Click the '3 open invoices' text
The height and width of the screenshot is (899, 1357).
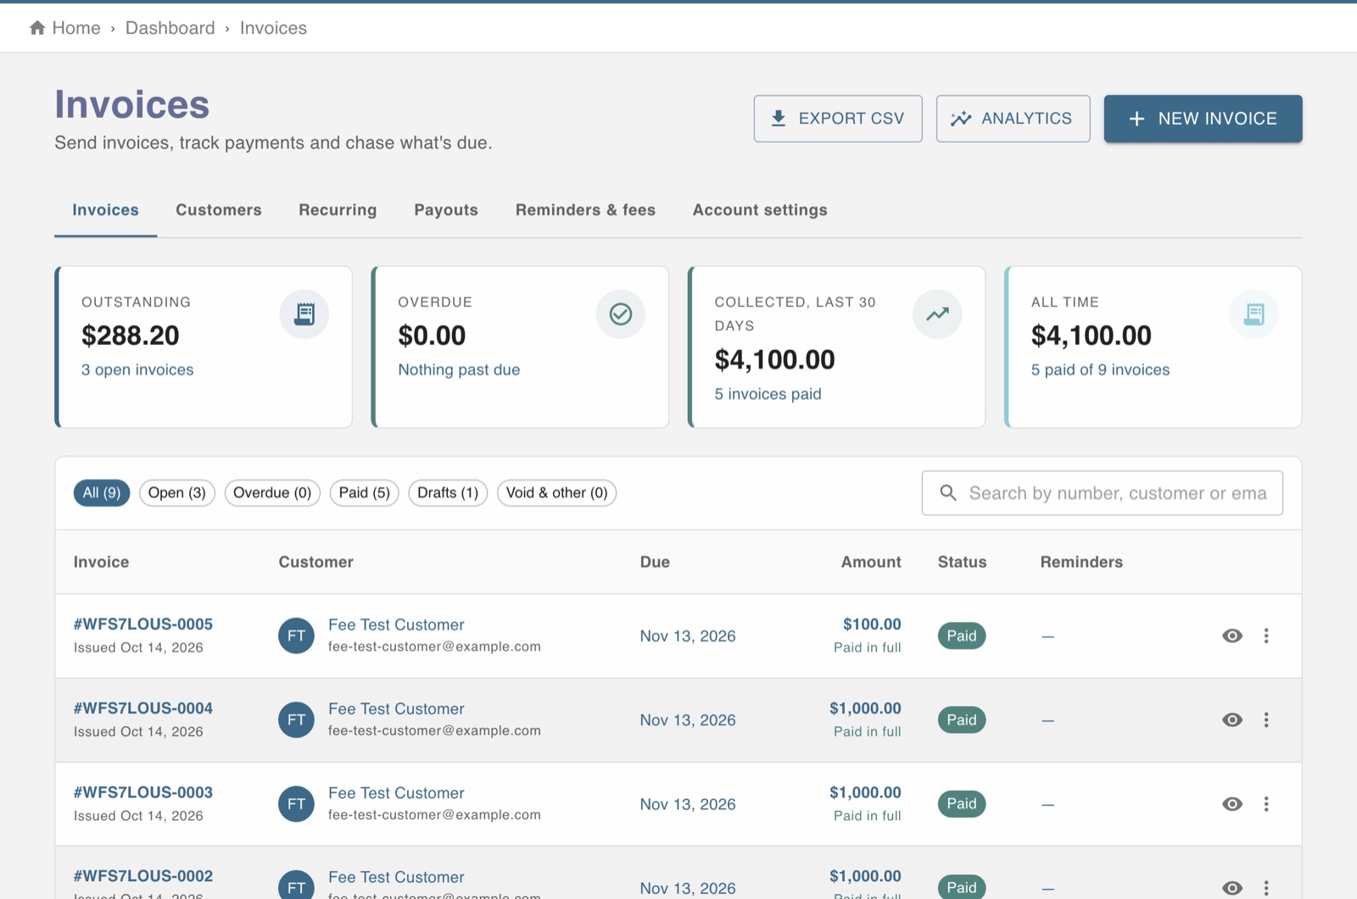(137, 369)
